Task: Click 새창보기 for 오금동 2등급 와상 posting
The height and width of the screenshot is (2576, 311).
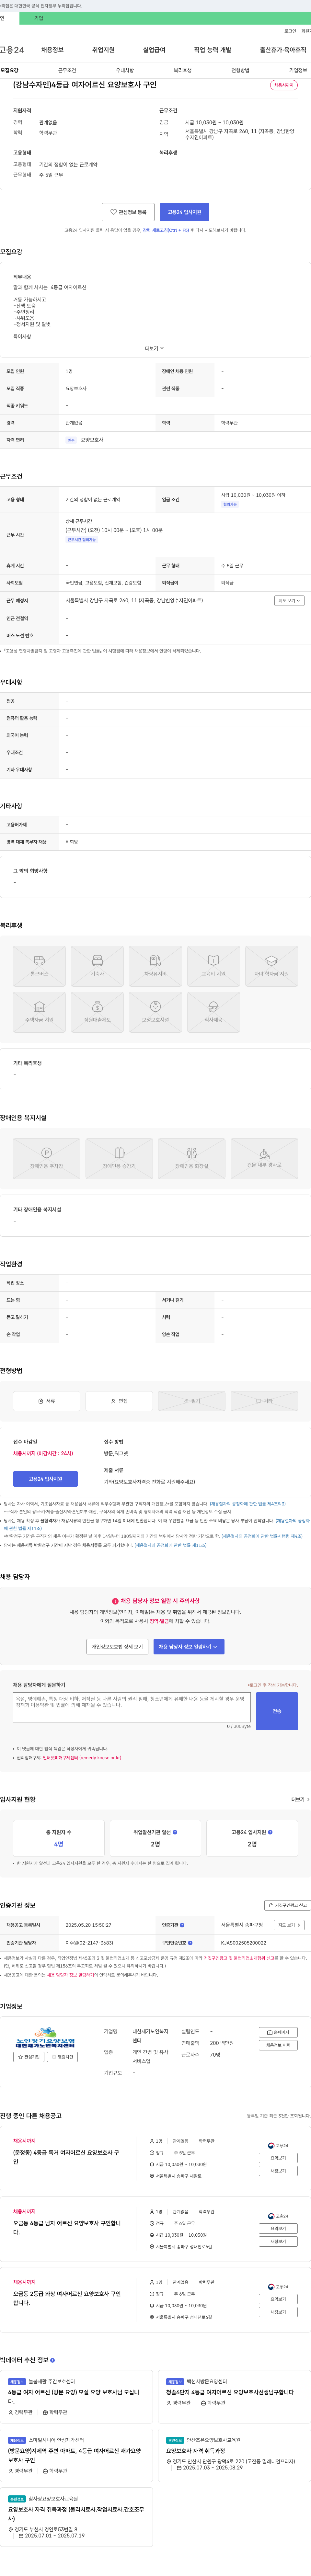Action: point(278,2312)
